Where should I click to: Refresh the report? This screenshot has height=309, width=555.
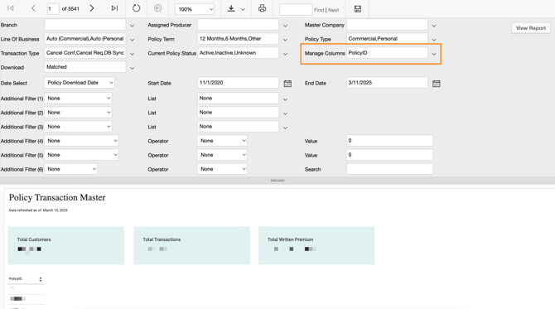click(x=137, y=8)
